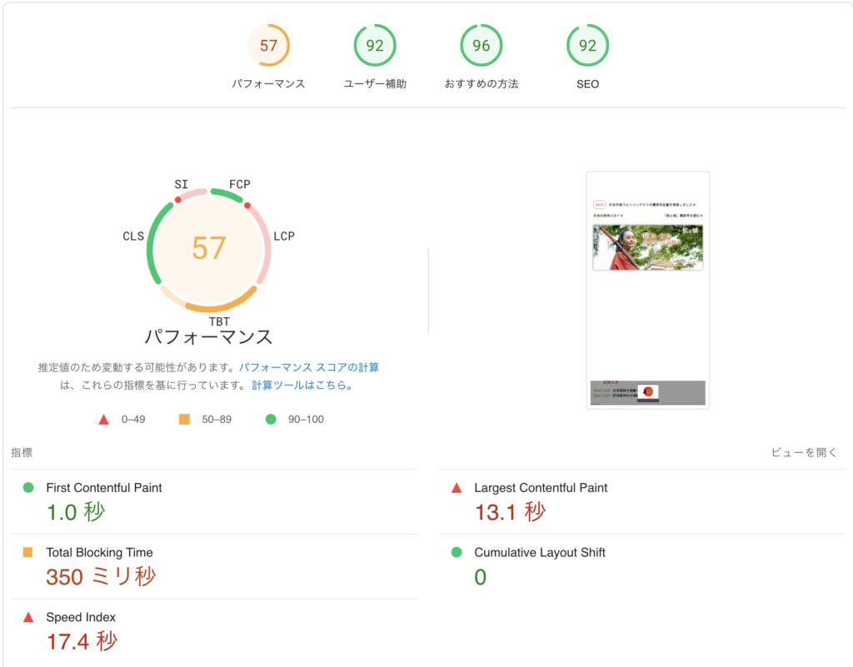
Task: Open the 計算ツールはこちら link
Action: 302,385
